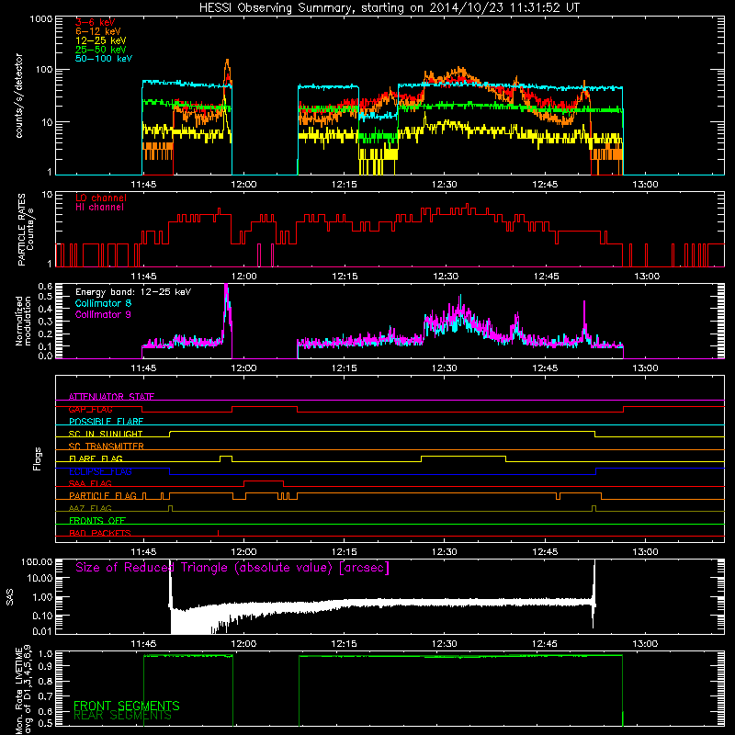Click the '12:00' tick label under the SAS plot
Viewport: 735px width, 735px height.
[x=243, y=644]
